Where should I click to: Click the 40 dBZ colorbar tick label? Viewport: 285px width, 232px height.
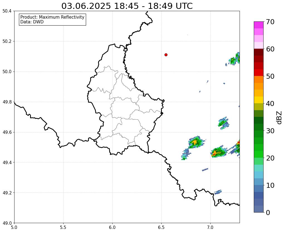point(270,103)
